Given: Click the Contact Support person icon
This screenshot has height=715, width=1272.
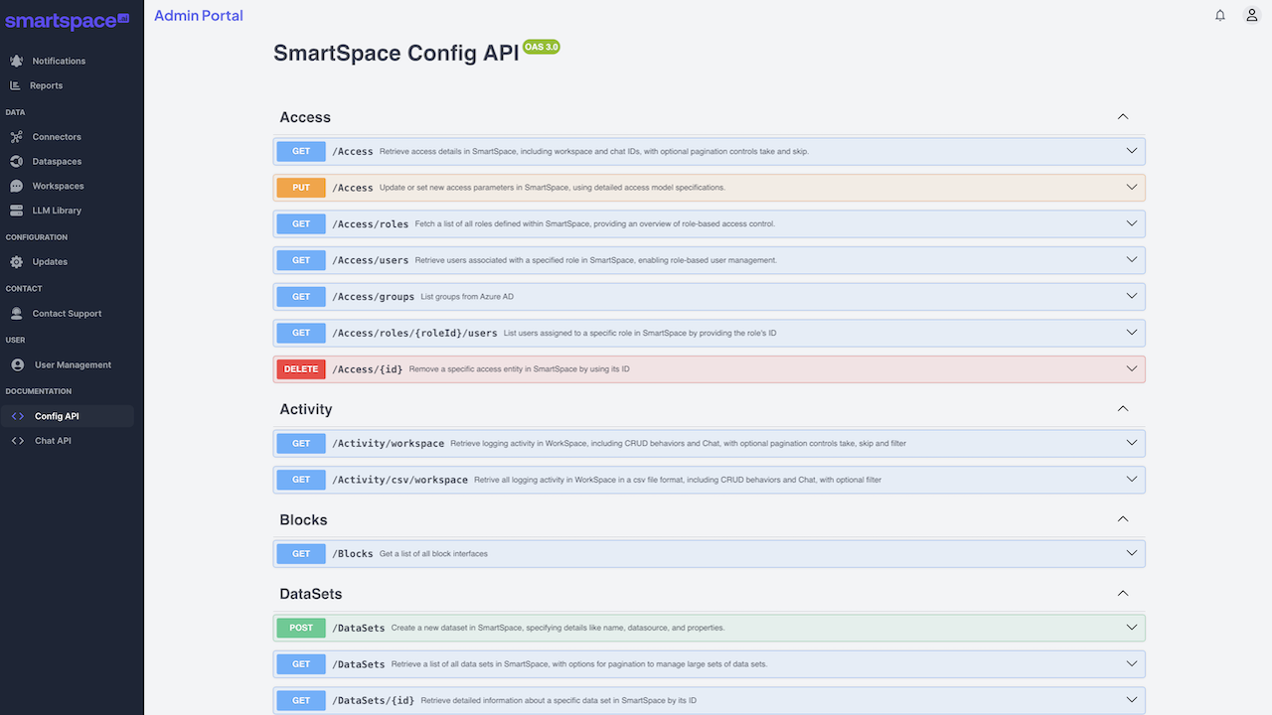Looking at the screenshot, I should point(16,314).
